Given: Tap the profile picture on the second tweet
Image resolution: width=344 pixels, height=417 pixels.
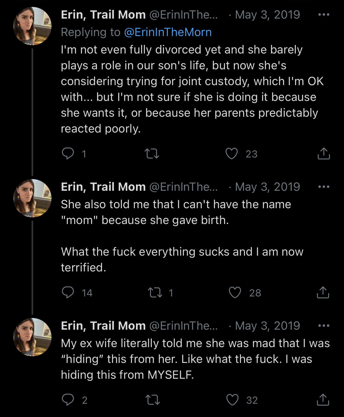Looking at the screenshot, I should 32,198.
